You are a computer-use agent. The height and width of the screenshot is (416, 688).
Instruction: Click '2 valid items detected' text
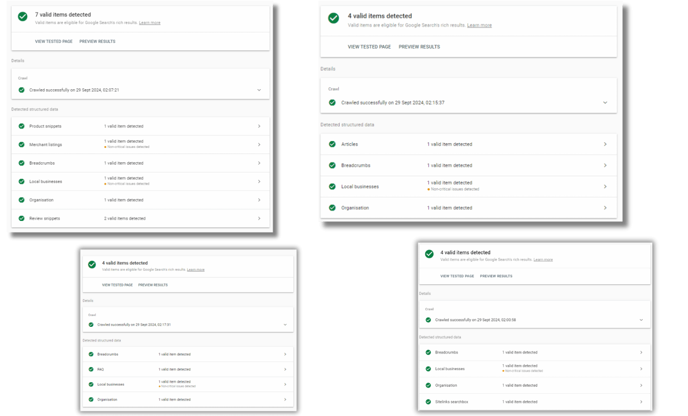(125, 218)
